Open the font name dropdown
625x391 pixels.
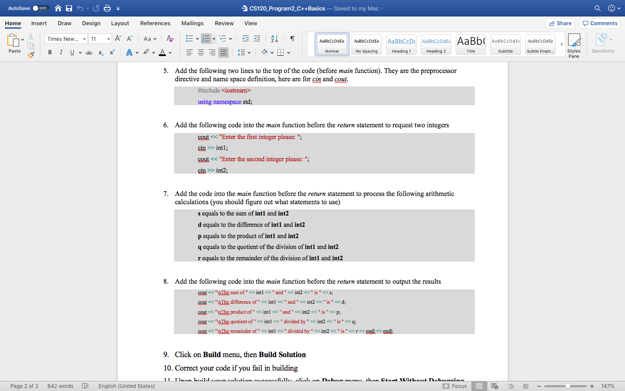click(84, 39)
